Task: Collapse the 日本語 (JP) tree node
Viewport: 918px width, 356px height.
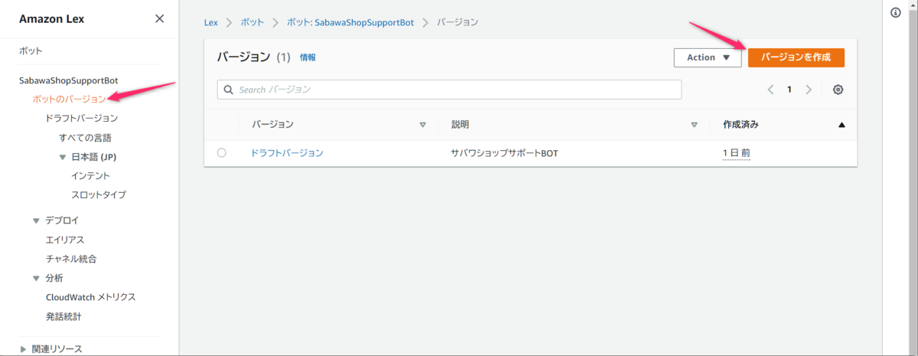Action: 63,157
